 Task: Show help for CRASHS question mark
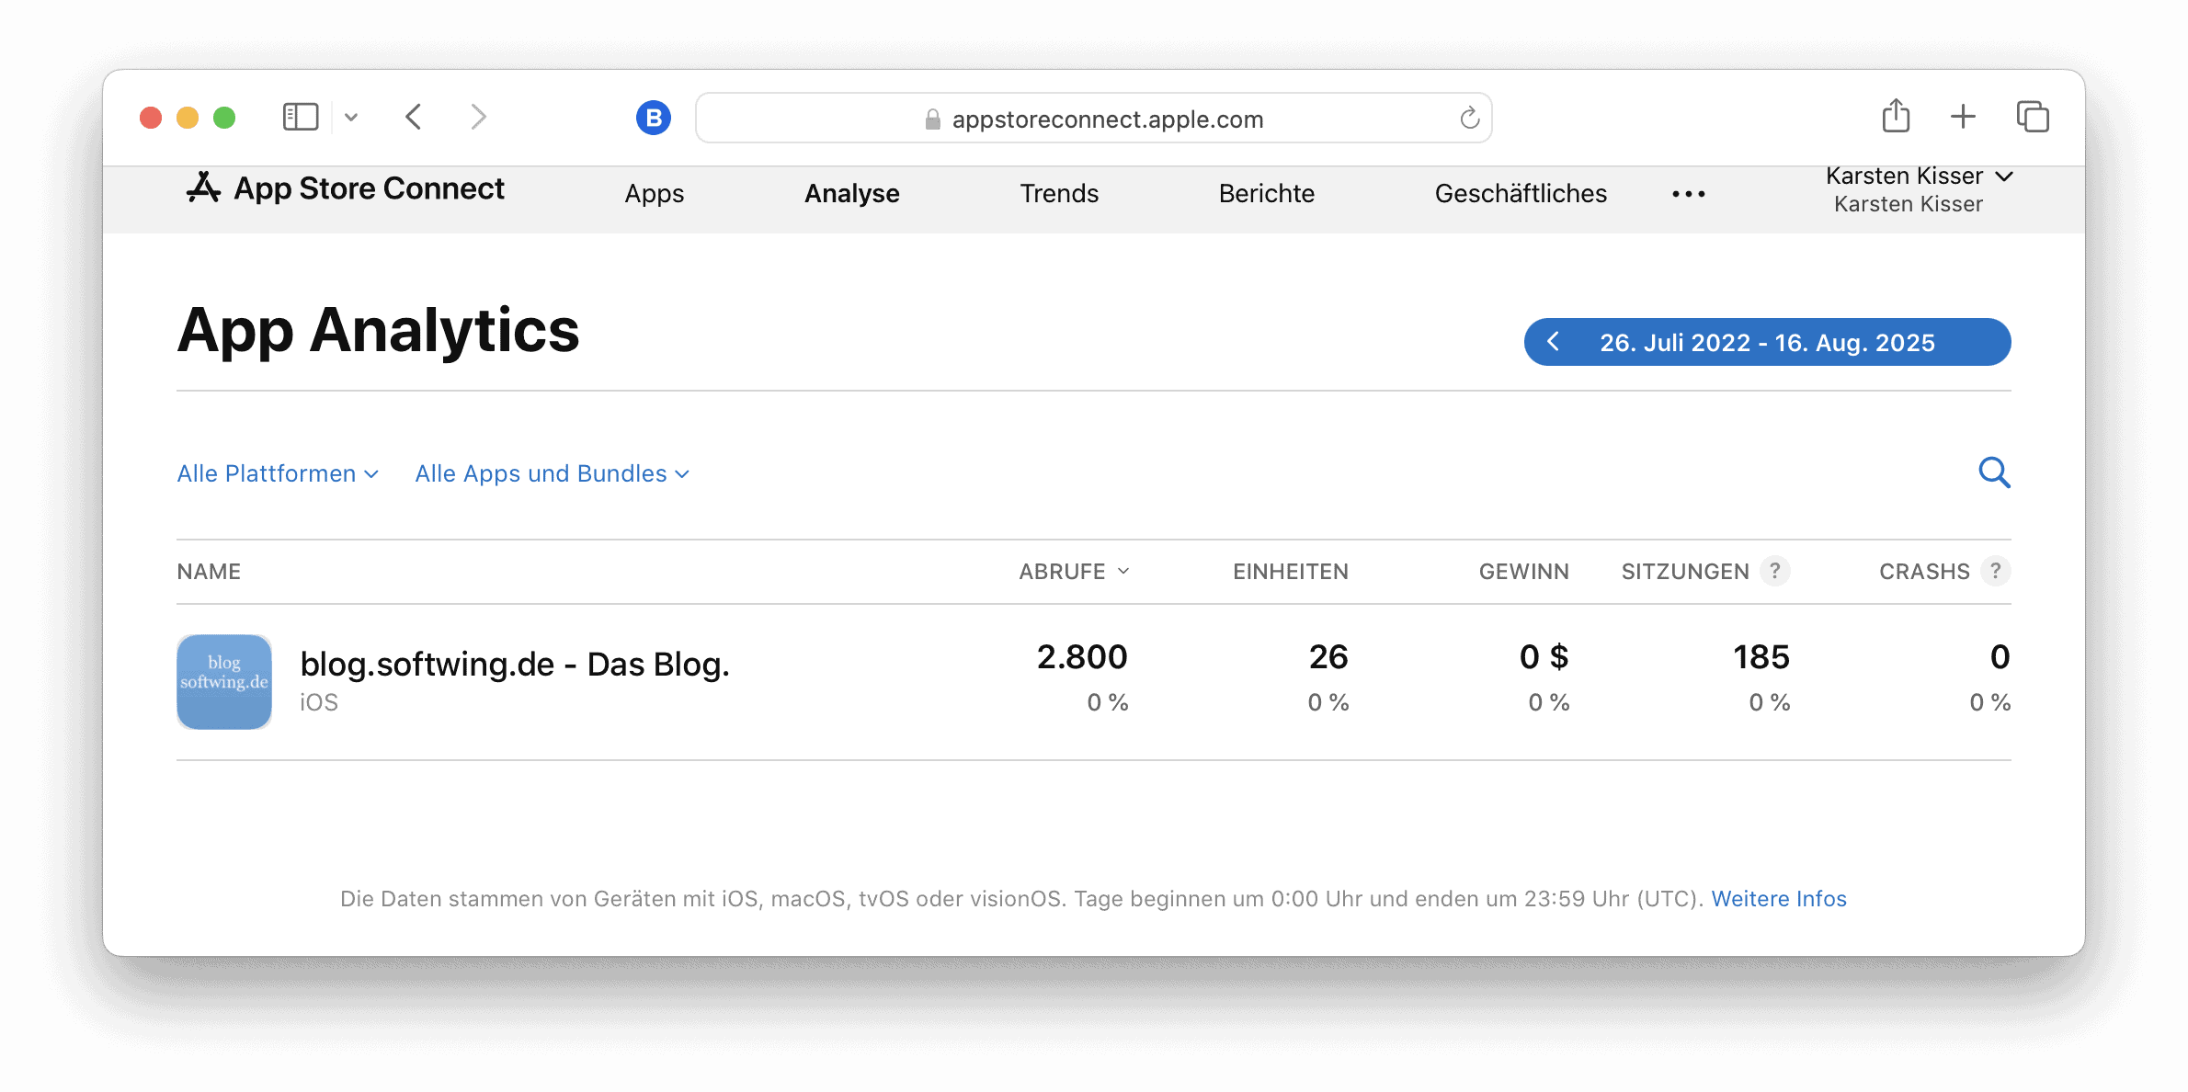click(x=1996, y=571)
